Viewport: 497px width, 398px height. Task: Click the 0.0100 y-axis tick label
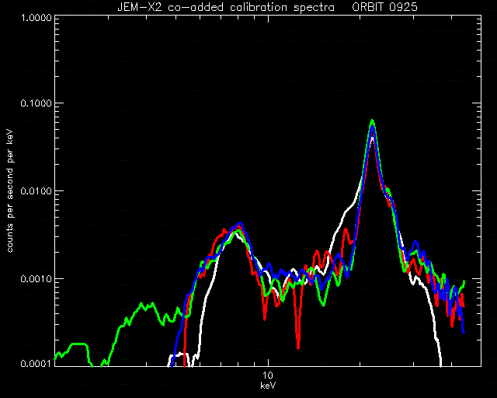[x=36, y=191]
